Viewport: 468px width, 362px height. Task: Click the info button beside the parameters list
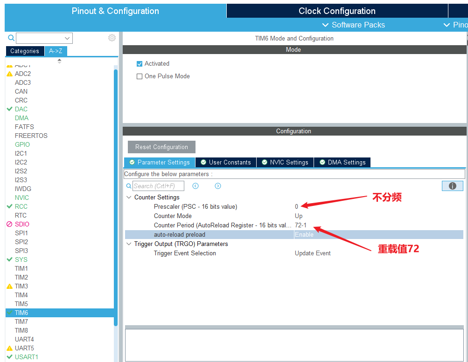[452, 185]
